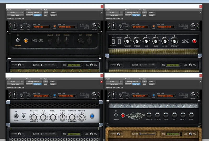Open the automation enable icon in Treadplate window

click(x=144, y=81)
